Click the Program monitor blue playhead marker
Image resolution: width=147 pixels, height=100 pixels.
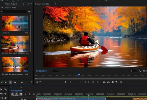click(79, 75)
